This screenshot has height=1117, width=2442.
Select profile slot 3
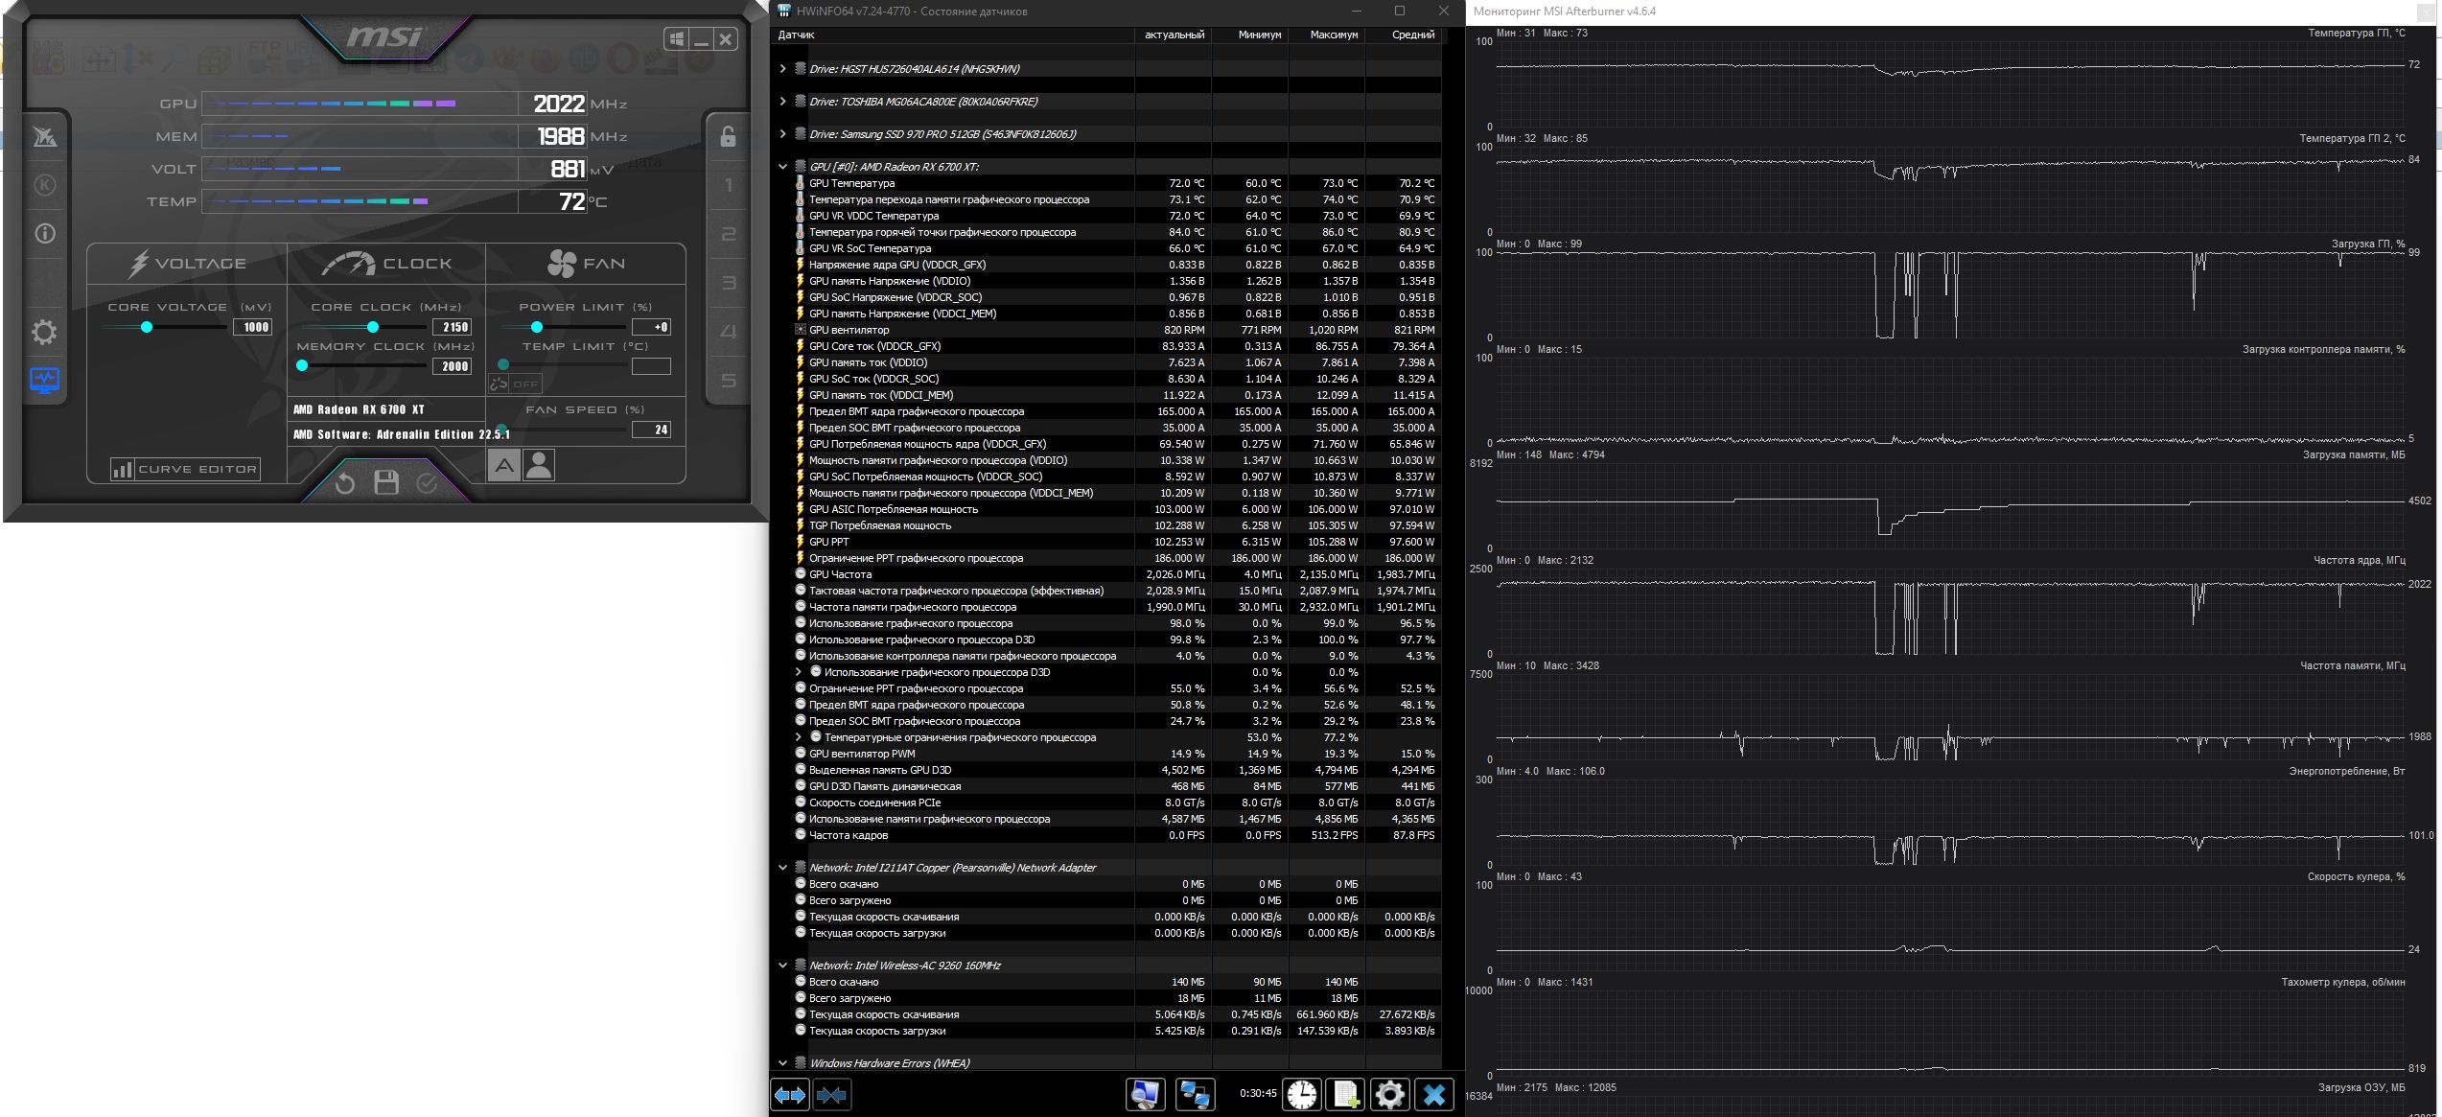coord(729,283)
